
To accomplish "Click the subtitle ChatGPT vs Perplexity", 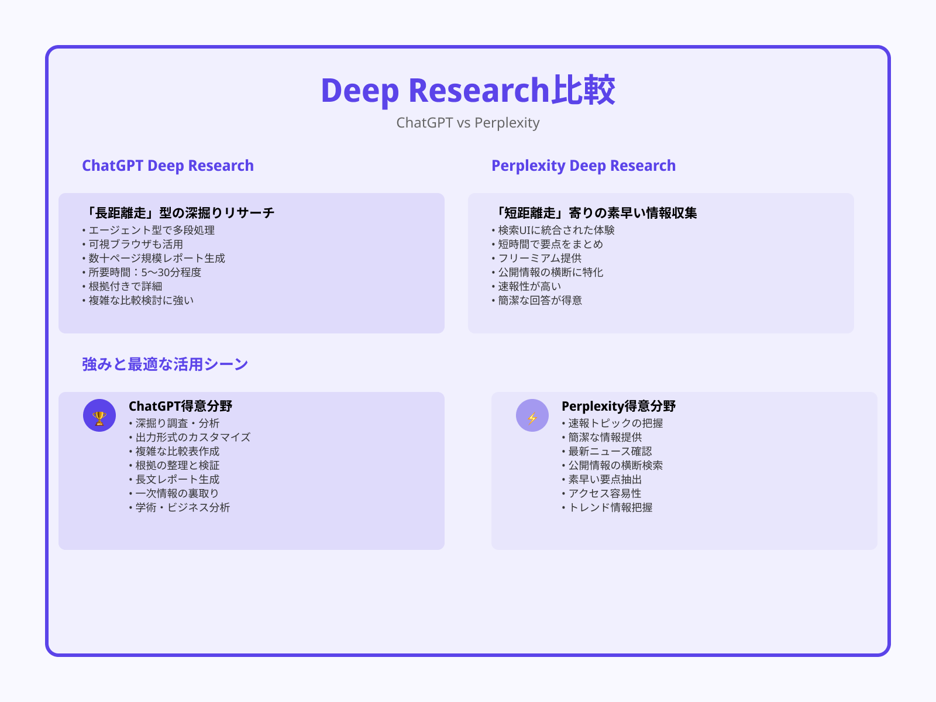I will tap(468, 123).
